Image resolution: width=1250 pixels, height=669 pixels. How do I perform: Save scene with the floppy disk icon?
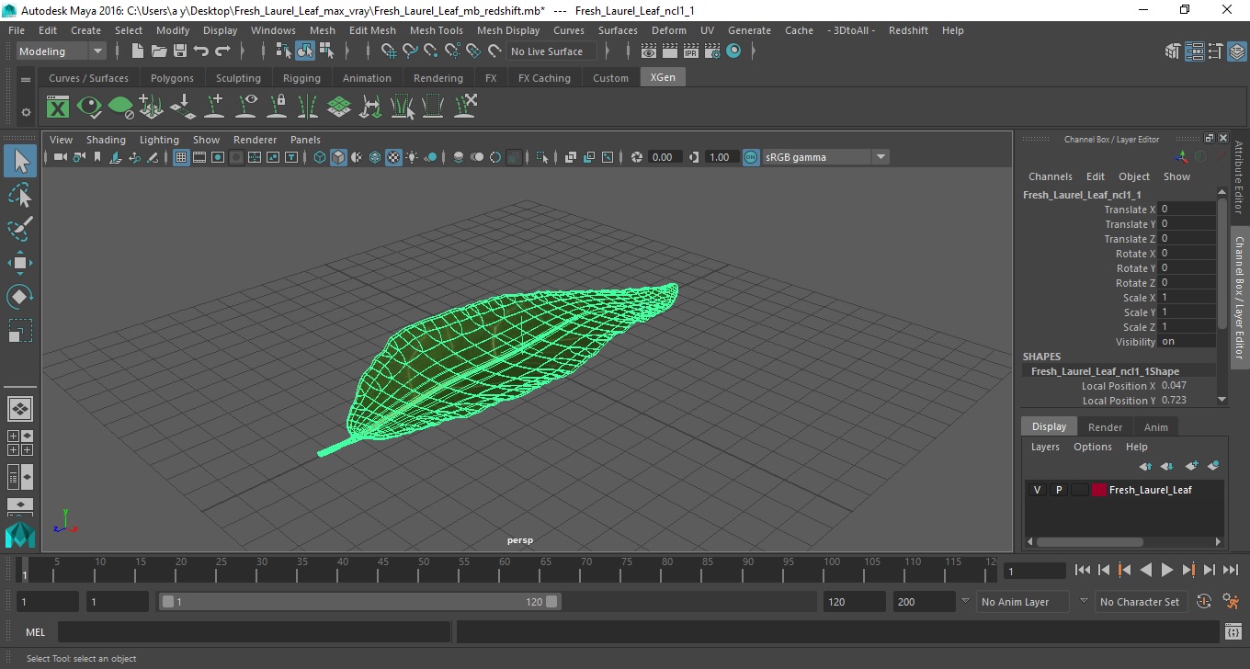coord(179,51)
